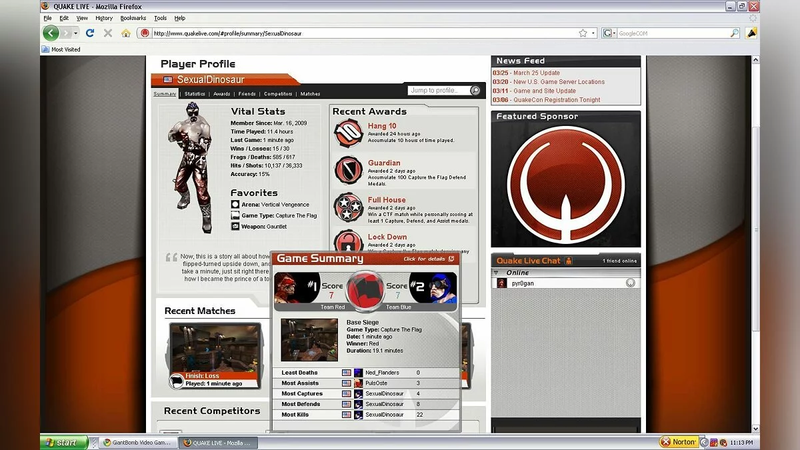Open the File menu
The image size is (800, 450).
tap(47, 18)
